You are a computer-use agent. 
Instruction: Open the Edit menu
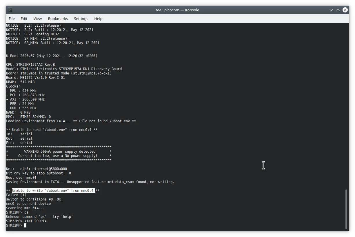pyautogui.click(x=24, y=19)
